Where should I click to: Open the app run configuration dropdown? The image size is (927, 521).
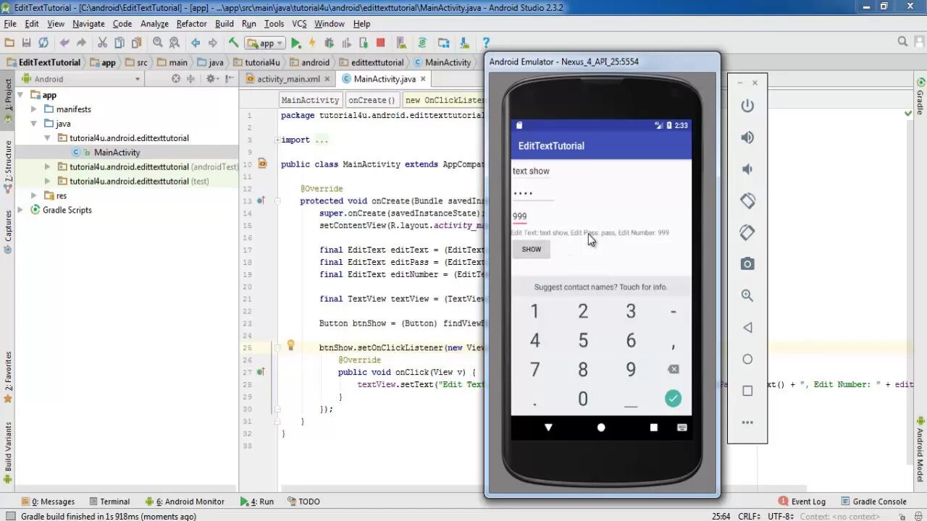click(264, 43)
